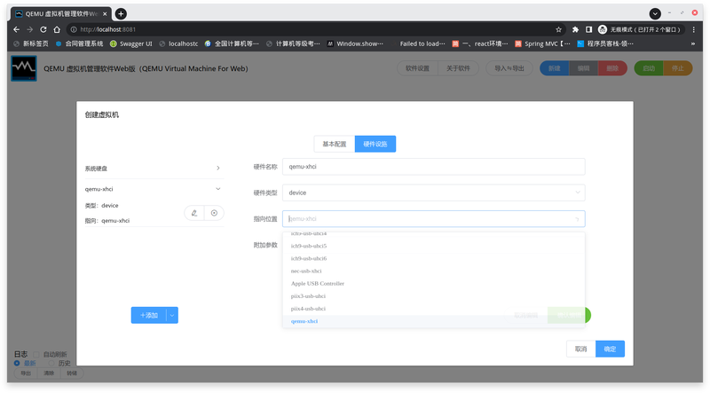Viewport: 710px width, 393px height.
Task: Confirm dialog with 确定 button
Action: click(610, 349)
